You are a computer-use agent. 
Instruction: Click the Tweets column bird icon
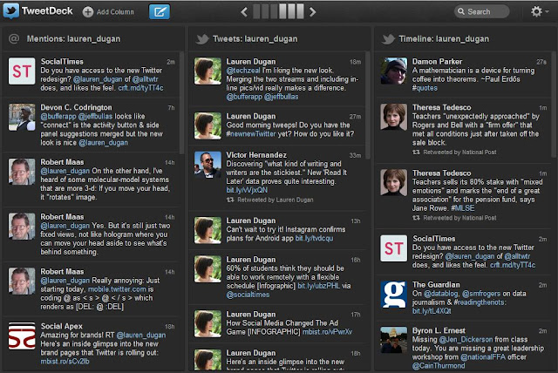202,38
